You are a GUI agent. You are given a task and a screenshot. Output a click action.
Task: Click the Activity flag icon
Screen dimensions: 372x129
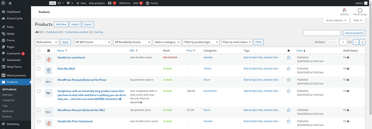tap(344, 10)
